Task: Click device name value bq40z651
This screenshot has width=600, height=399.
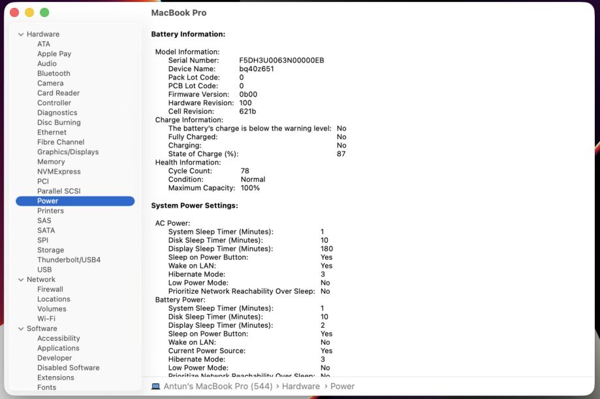Action: 257,69
